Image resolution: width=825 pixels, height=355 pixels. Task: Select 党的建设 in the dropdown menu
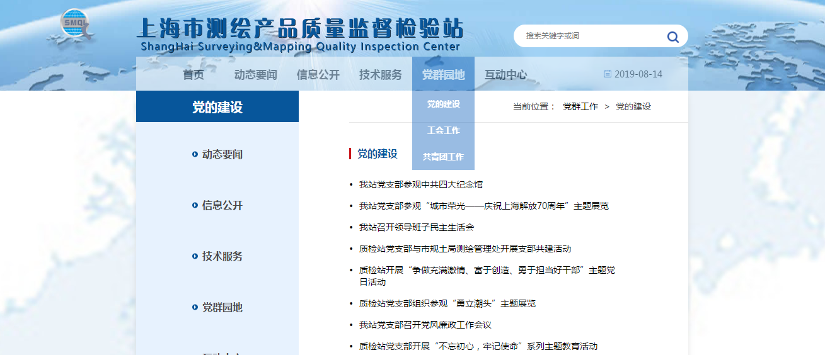click(x=443, y=104)
